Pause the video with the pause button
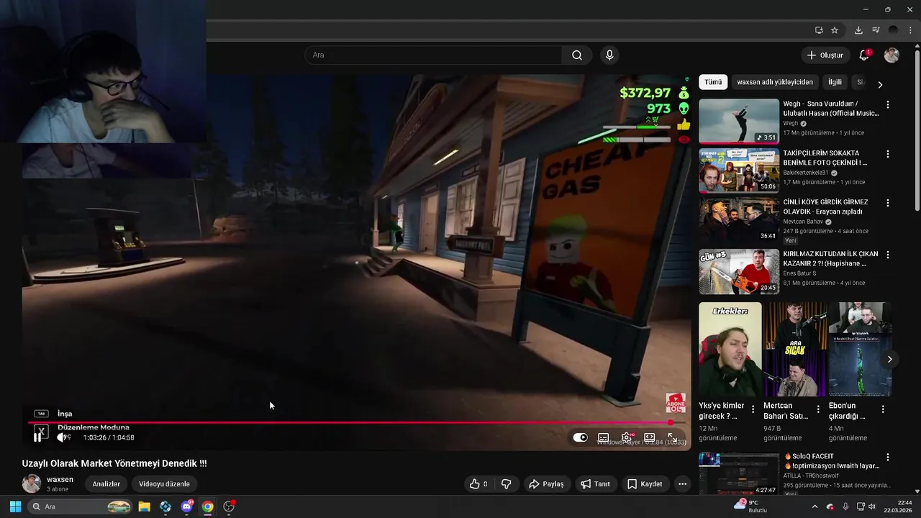The image size is (921, 518). [37, 437]
